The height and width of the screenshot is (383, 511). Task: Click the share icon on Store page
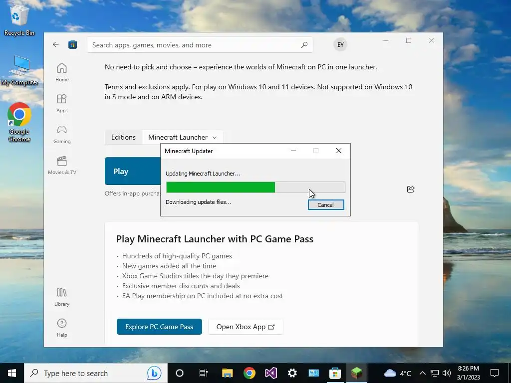[411, 189]
